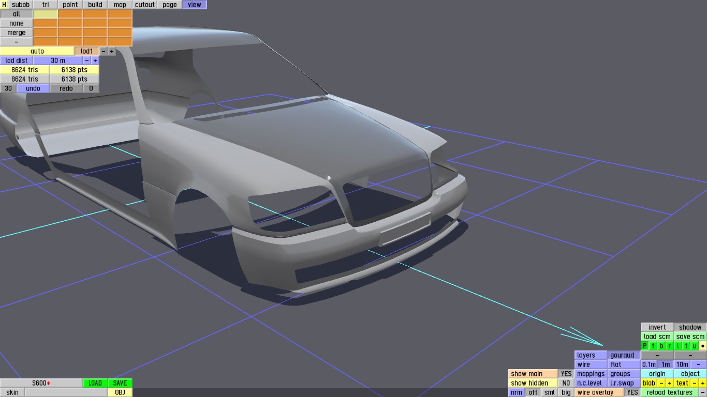Toggle the layers display option
707x397 pixels.
(591, 355)
